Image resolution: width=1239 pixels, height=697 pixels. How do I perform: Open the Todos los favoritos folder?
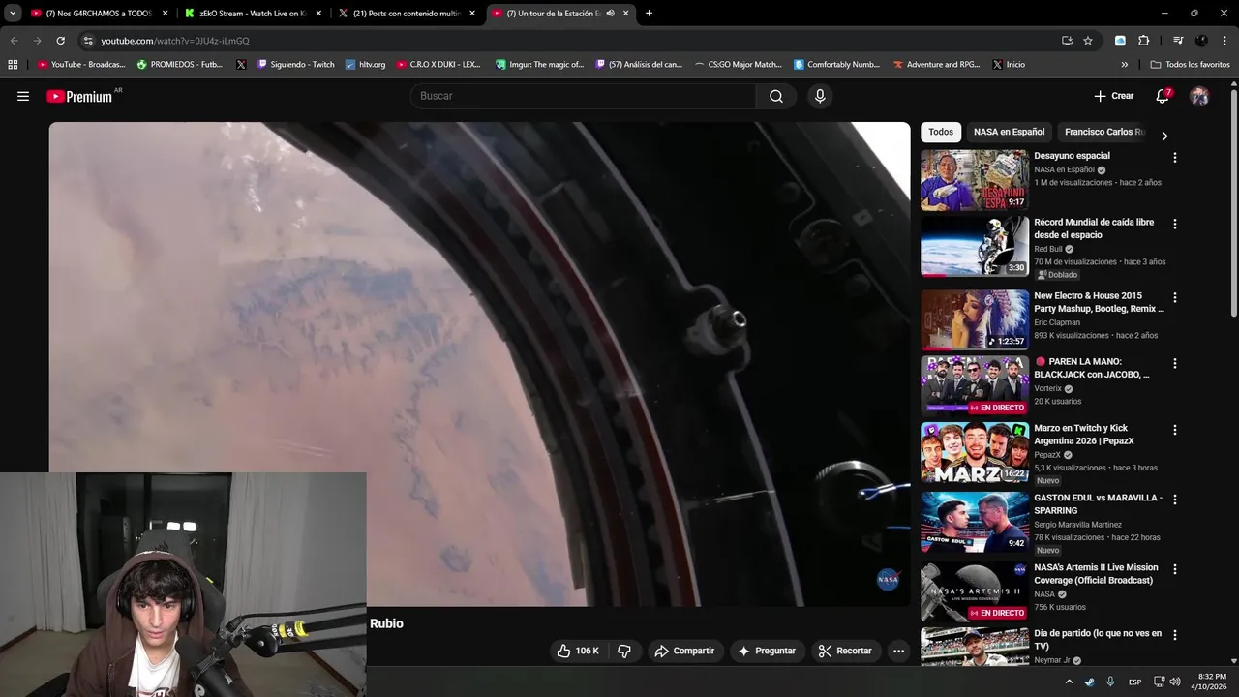click(1191, 65)
